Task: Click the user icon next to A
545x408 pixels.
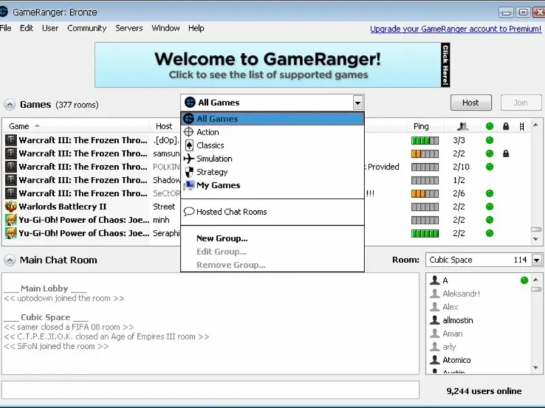Action: pos(435,280)
